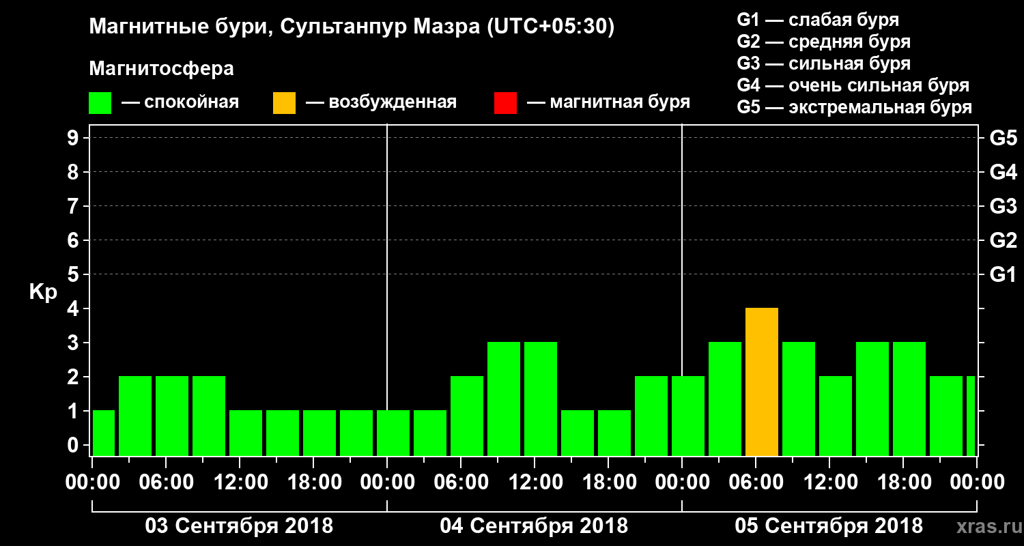The image size is (1024, 546).
Task: Click the 12:00 time label under 03 Сентября
Action: click(x=240, y=483)
